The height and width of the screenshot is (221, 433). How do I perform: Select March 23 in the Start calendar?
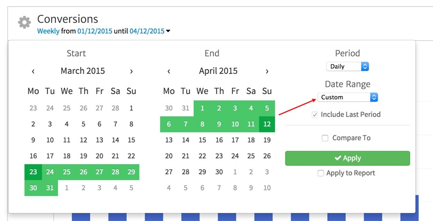point(33,172)
